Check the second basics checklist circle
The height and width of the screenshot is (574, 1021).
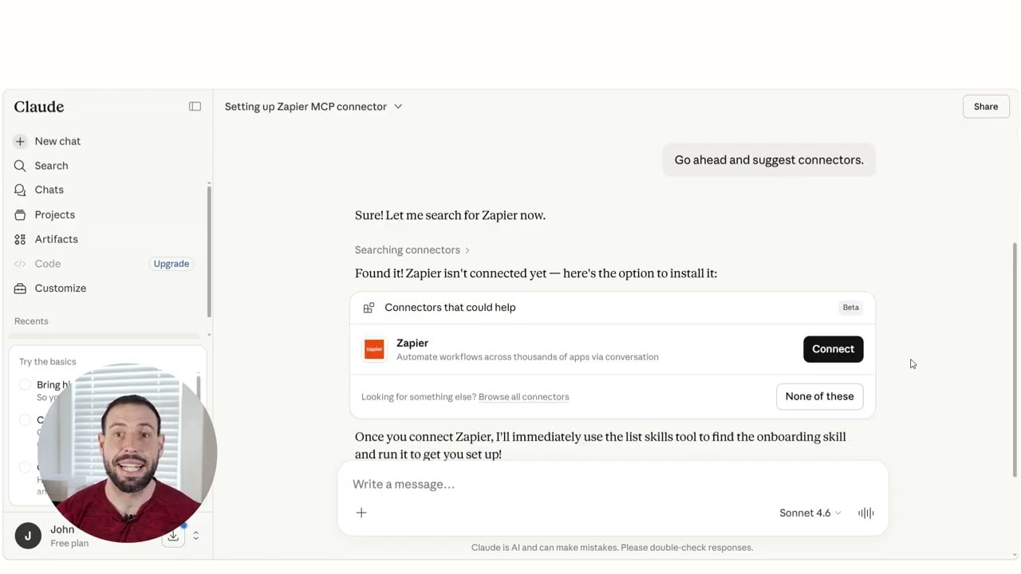(x=25, y=420)
